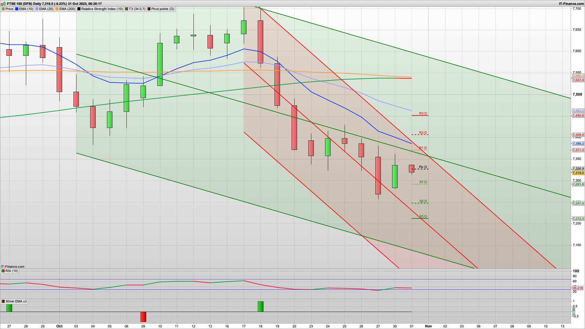This screenshot has width=585, height=329.
Task: Click the orange EMA (200) color swatch
Action: pos(57,9)
